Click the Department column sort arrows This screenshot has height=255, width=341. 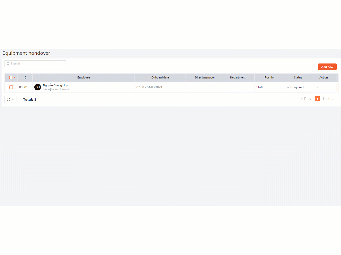[x=252, y=78]
